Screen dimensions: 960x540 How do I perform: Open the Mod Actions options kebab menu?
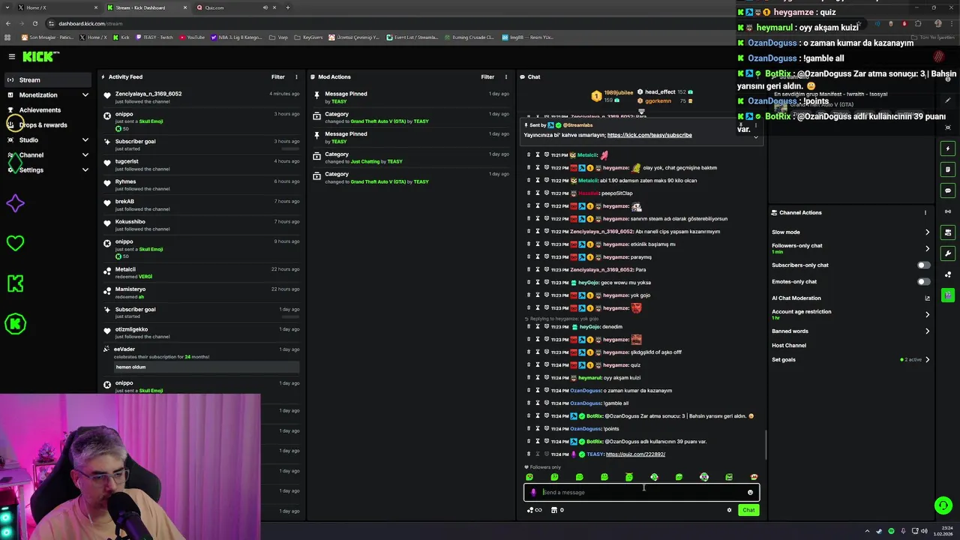coord(505,76)
